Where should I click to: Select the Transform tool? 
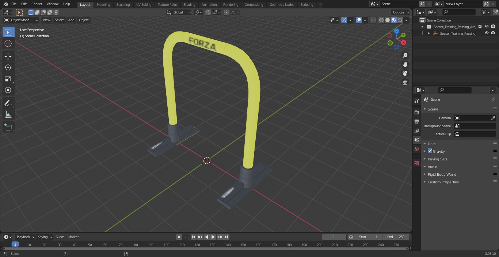(x=8, y=90)
